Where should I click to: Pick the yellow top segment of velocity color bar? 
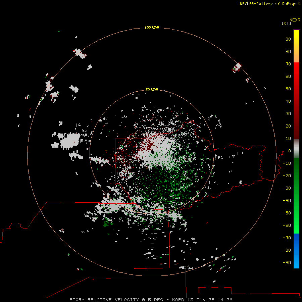[296, 46]
